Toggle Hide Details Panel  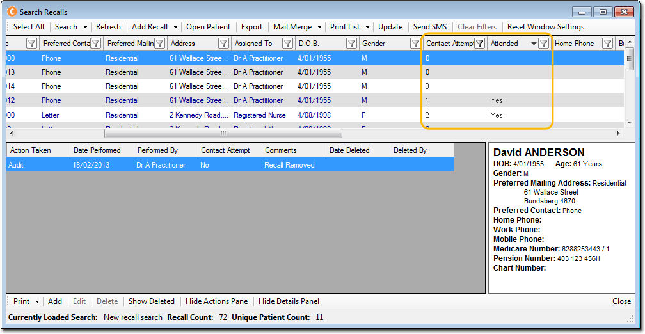(289, 301)
